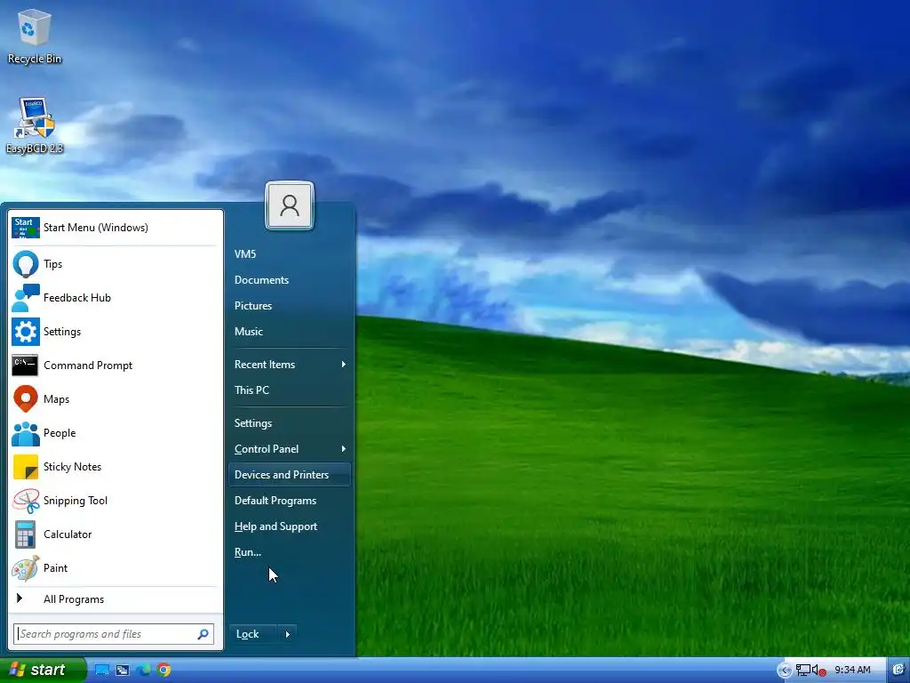910x683 pixels.
Task: Click Chrome icon in taskbar quick launch
Action: [x=164, y=670]
